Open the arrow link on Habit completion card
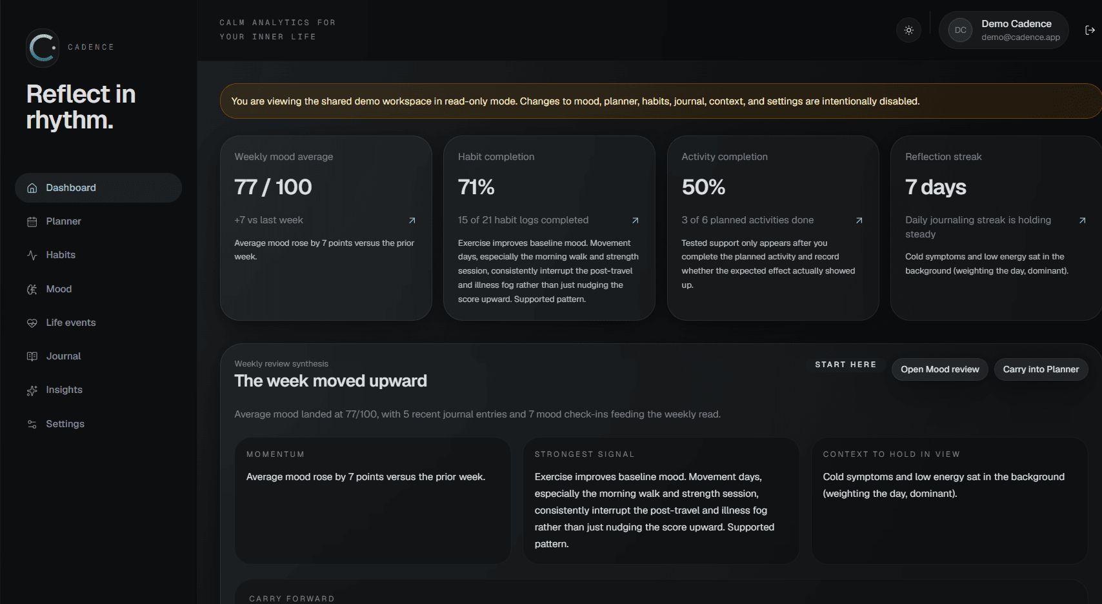Image resolution: width=1102 pixels, height=604 pixels. pyautogui.click(x=636, y=221)
